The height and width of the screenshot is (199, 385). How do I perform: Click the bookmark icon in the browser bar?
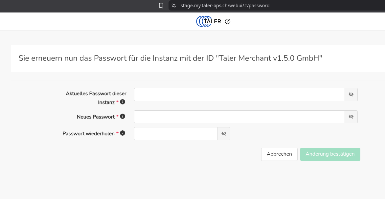pyautogui.click(x=161, y=6)
